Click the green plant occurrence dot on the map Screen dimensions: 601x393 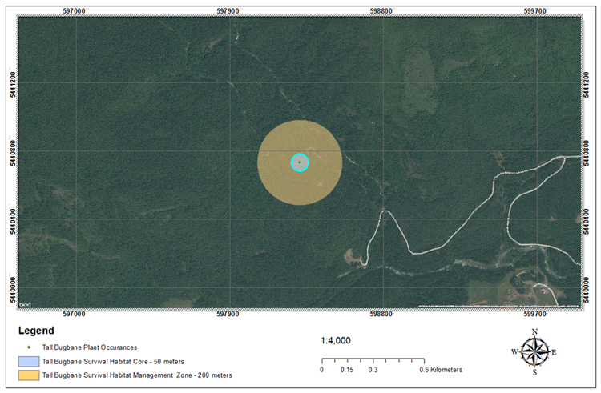pyautogui.click(x=300, y=162)
